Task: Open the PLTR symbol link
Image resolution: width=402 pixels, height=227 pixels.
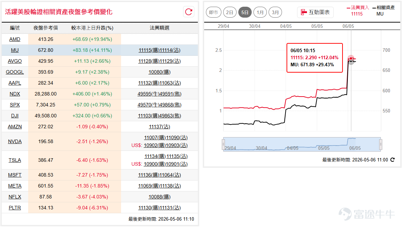Action: 15,208
